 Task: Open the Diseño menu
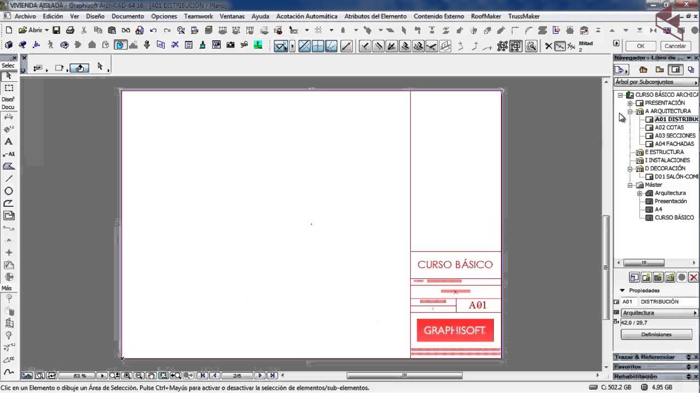pos(95,16)
